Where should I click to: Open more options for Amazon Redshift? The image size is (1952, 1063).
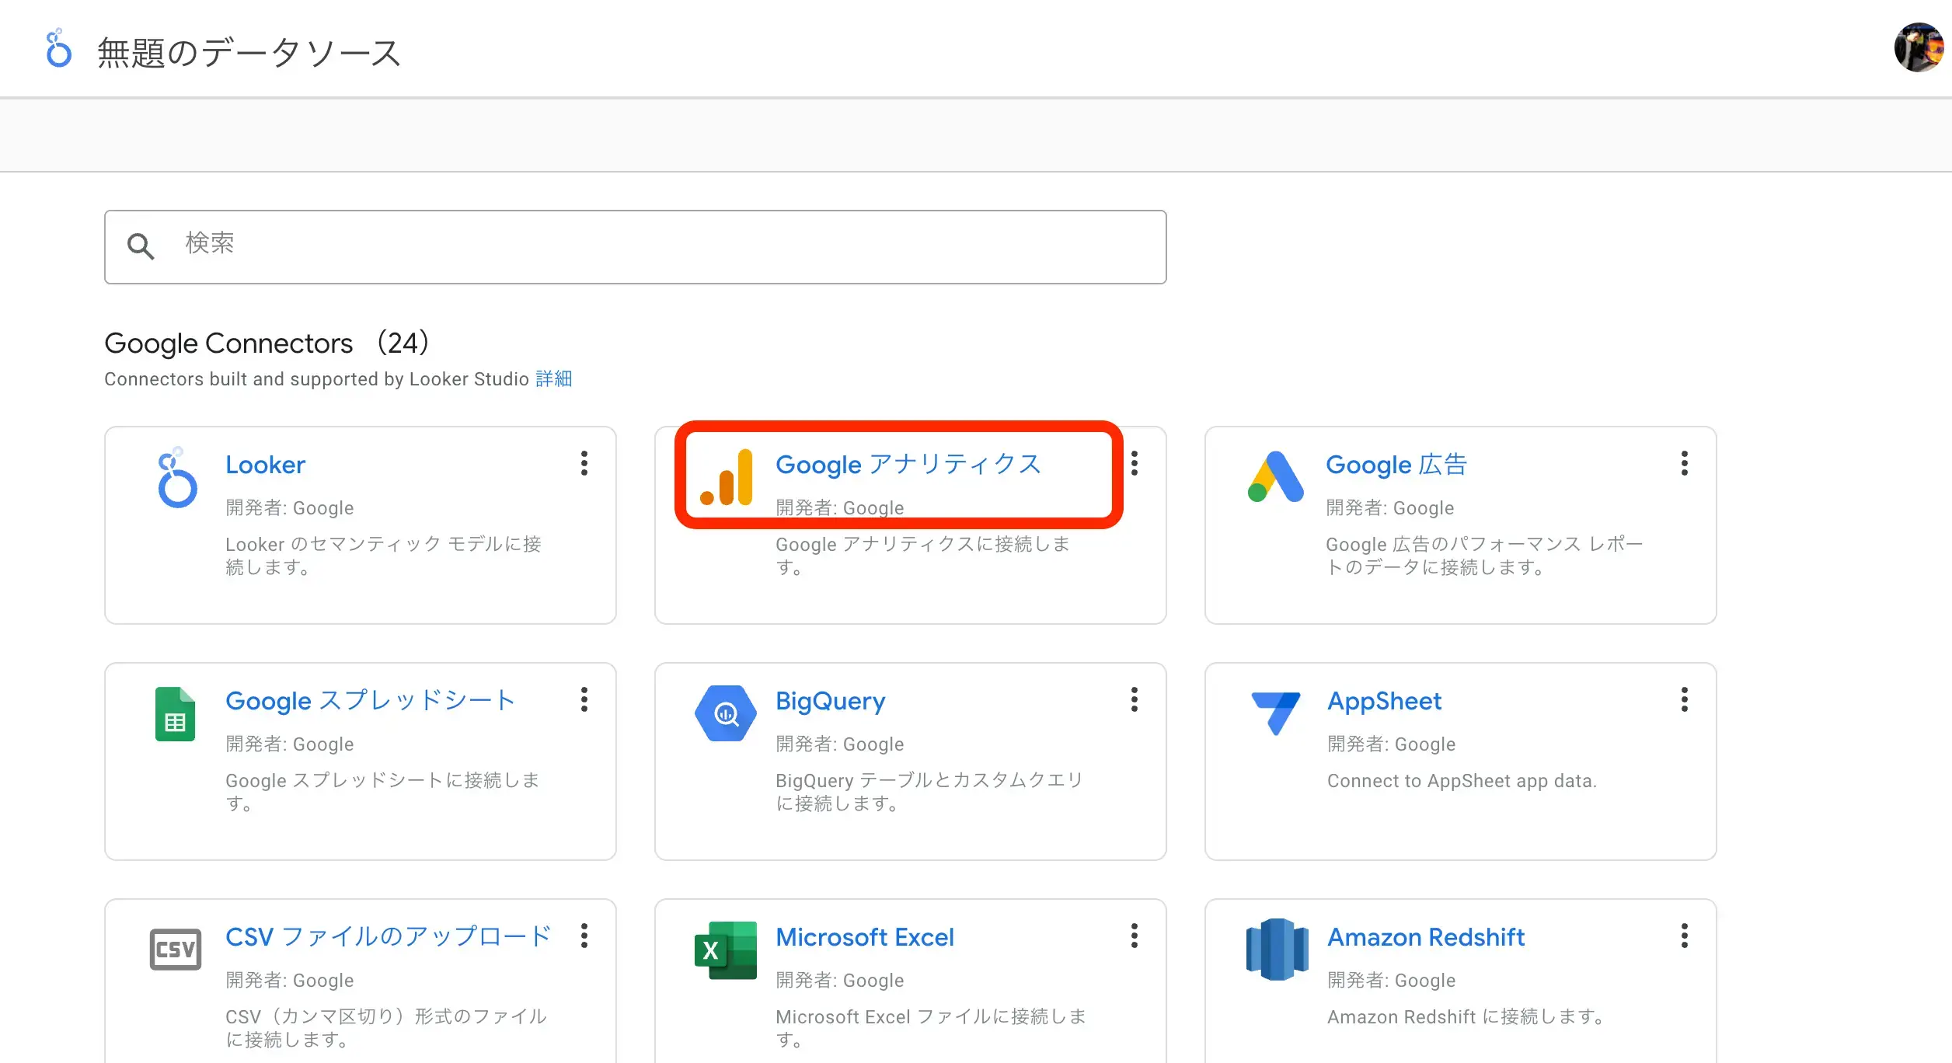coord(1685,936)
